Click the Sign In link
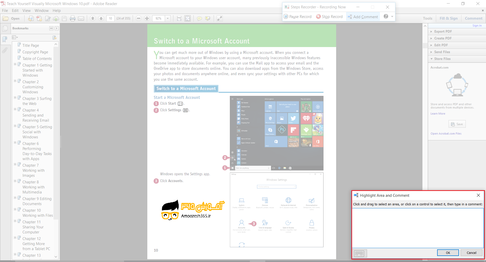486x262 pixels. [477, 26]
